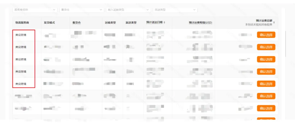Click 确认选择 in the fourth 美设跨境 row
This screenshot has height=125, width=295.
[266, 71]
